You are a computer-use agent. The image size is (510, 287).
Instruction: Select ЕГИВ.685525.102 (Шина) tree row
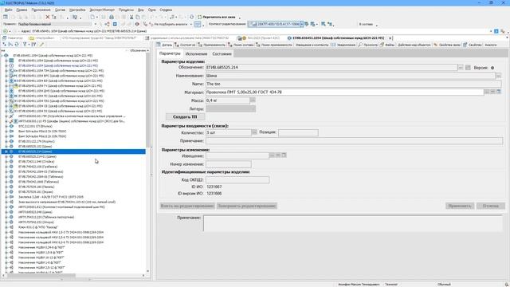pos(35,147)
